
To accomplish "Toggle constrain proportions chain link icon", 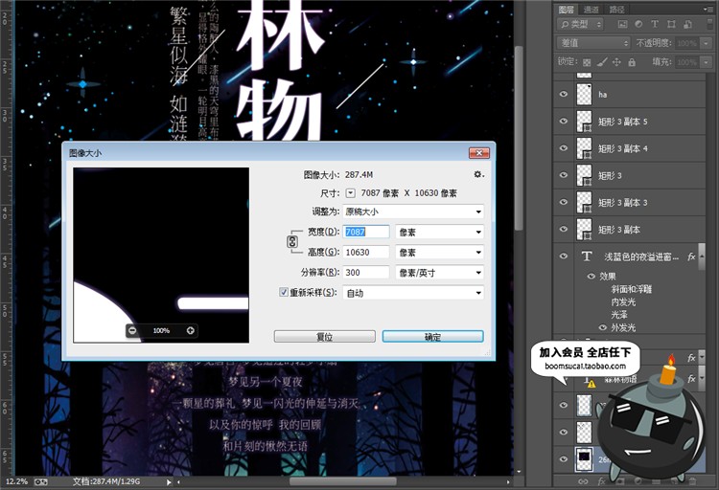I will click(292, 241).
